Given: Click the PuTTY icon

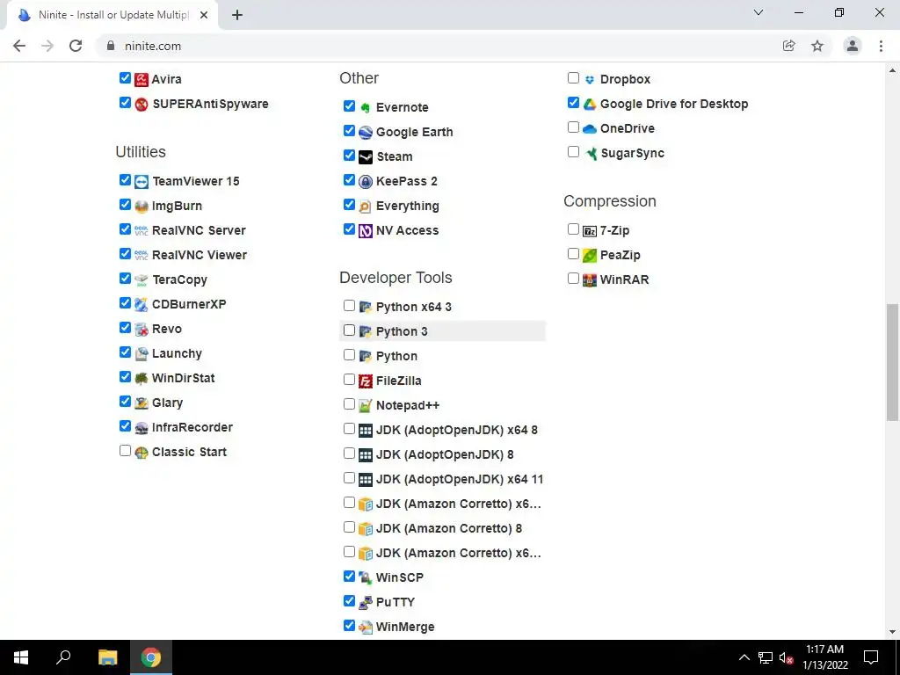Looking at the screenshot, I should click(x=366, y=602).
